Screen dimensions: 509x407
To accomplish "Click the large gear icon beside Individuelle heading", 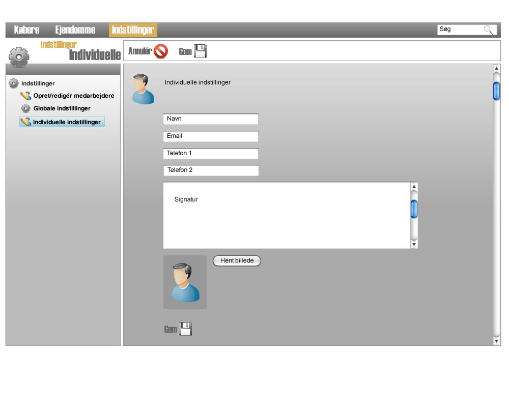I will click(x=19, y=57).
